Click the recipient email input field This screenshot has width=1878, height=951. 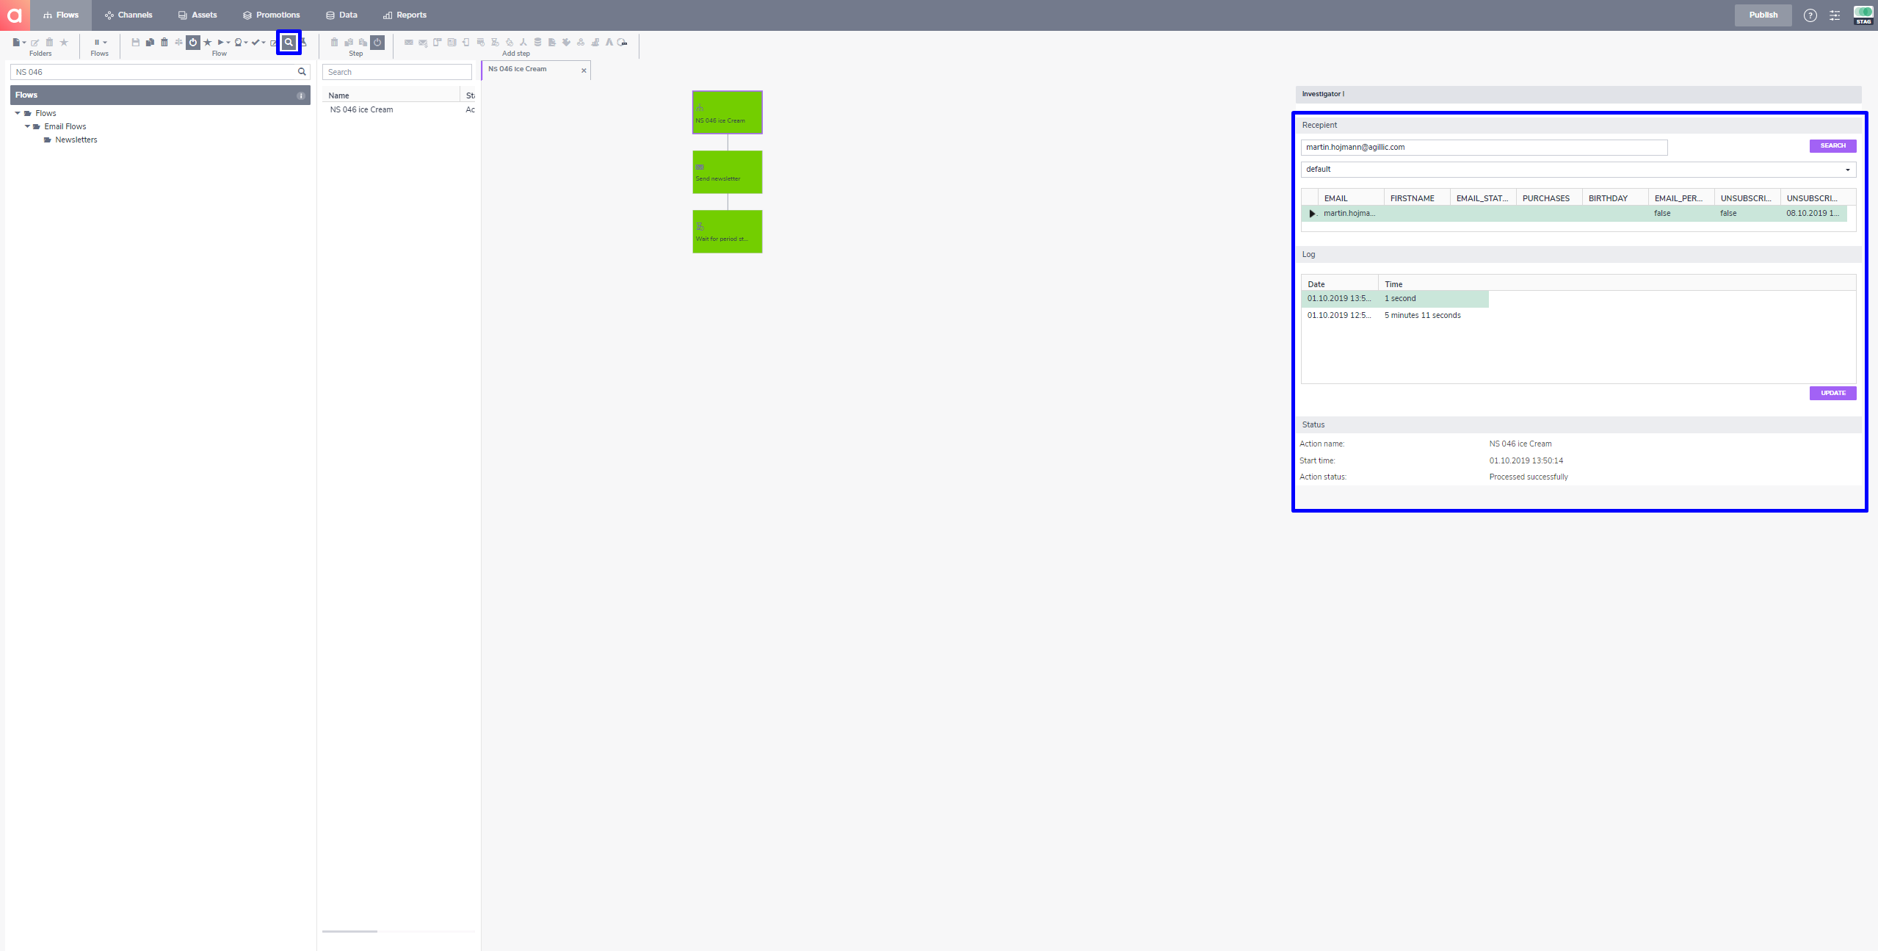[x=1484, y=148]
